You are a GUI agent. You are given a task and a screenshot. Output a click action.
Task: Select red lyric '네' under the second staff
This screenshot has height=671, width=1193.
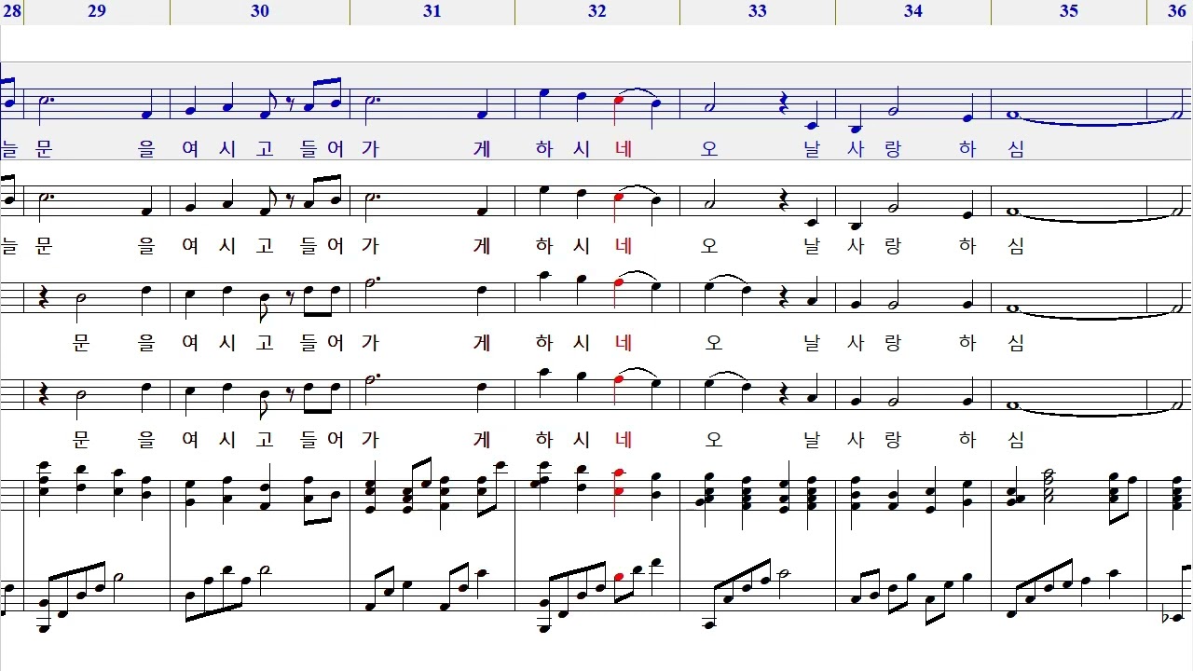pyautogui.click(x=624, y=246)
